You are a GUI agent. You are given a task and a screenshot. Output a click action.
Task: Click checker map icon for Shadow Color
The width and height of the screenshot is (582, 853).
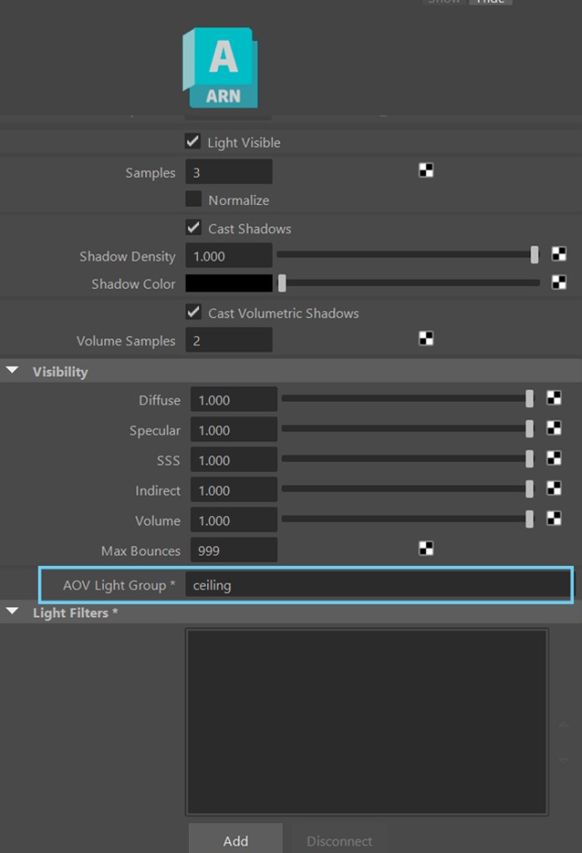pyautogui.click(x=559, y=283)
